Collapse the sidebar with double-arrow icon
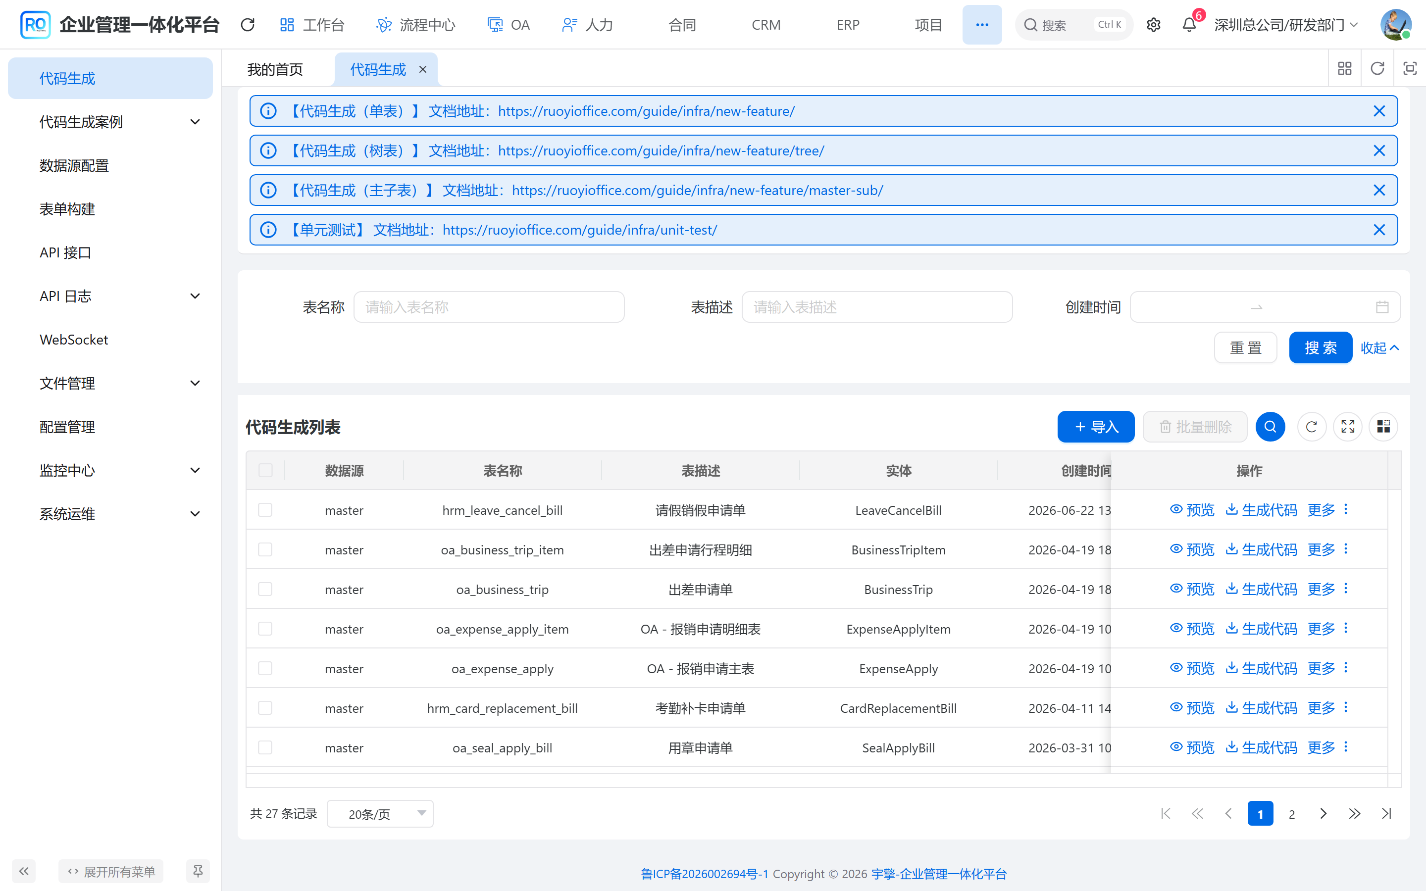Image resolution: width=1426 pixels, height=891 pixels. click(x=24, y=871)
